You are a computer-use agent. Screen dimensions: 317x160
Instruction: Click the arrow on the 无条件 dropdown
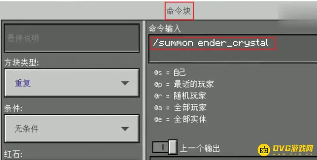coord(125,129)
